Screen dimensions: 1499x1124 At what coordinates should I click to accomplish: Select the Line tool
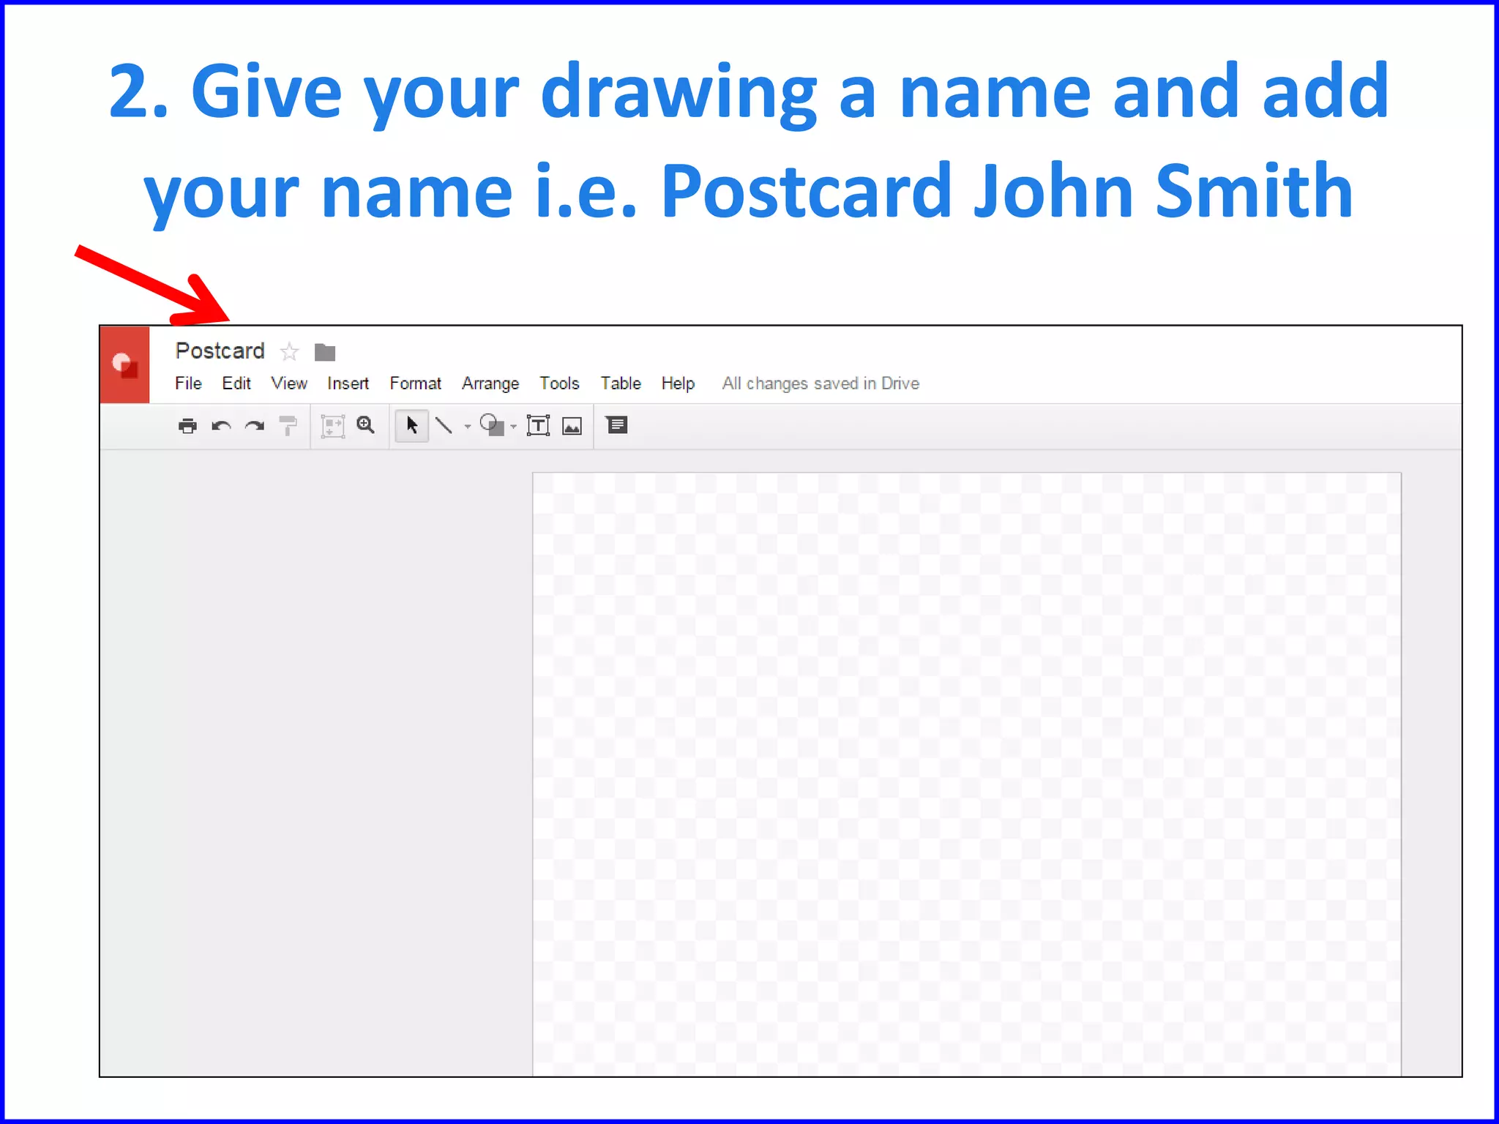[444, 425]
